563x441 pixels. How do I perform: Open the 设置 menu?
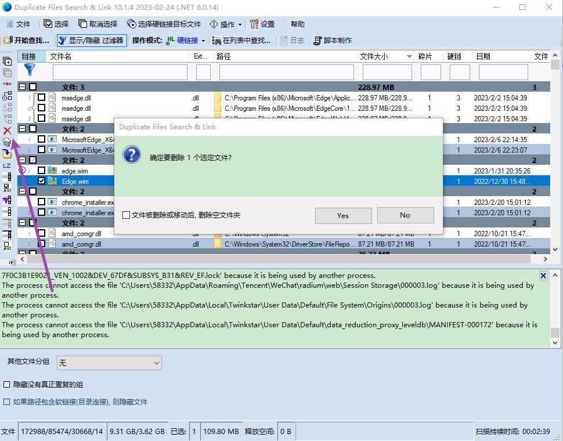pyautogui.click(x=262, y=24)
